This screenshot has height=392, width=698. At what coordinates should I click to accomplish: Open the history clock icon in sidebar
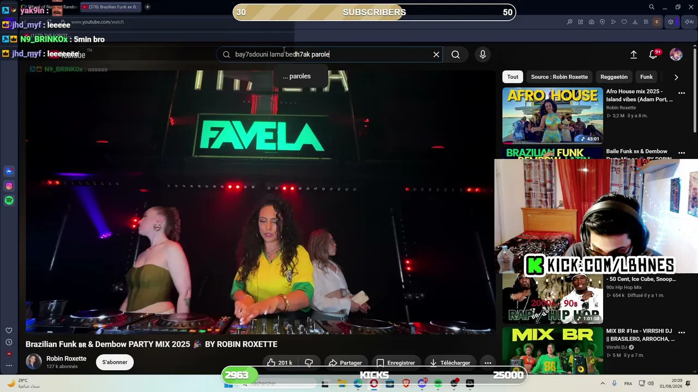[9, 342]
